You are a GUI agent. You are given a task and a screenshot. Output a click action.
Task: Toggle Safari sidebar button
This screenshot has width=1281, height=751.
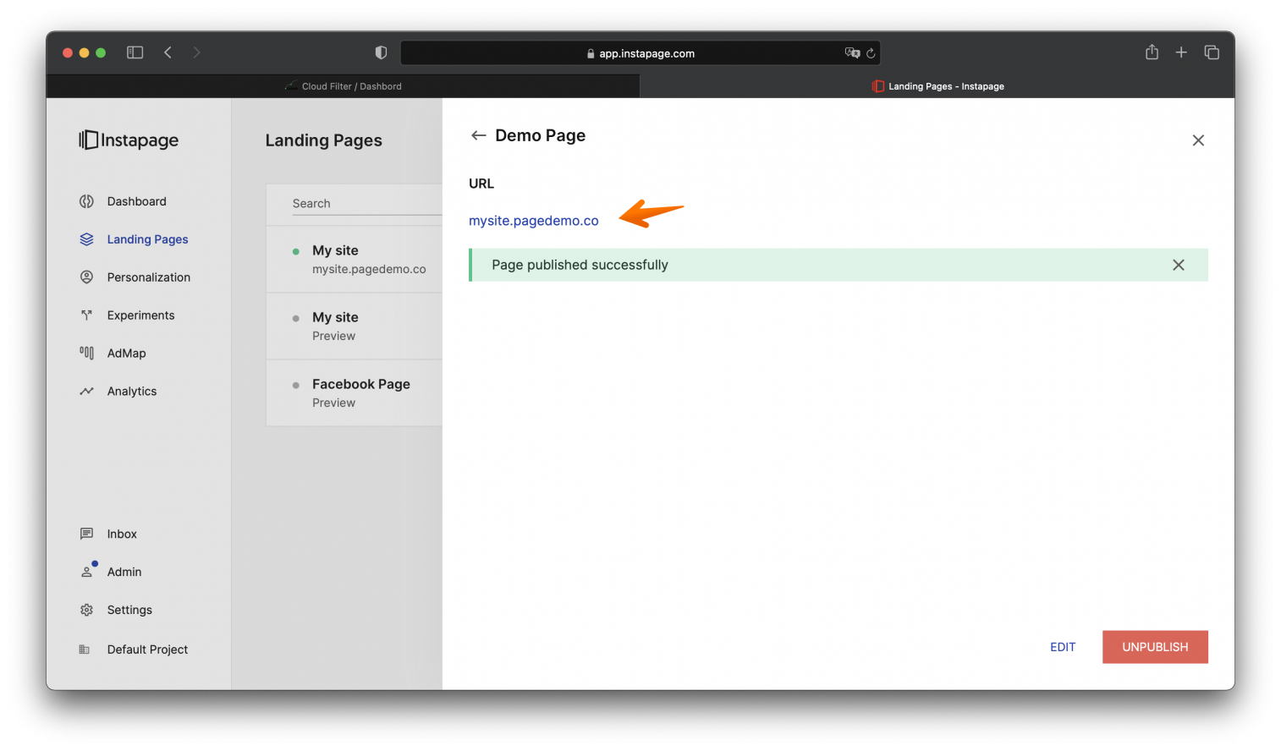pyautogui.click(x=135, y=52)
